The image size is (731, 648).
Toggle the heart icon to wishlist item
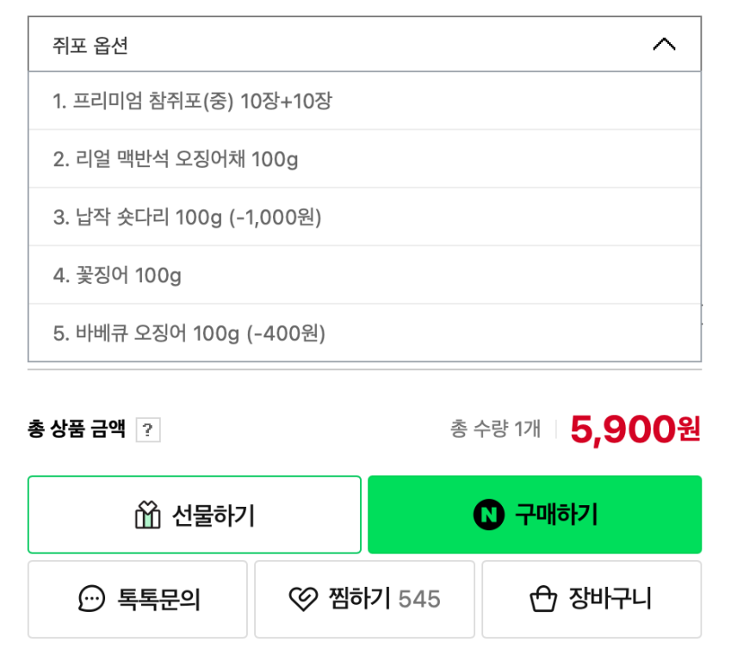[302, 599]
